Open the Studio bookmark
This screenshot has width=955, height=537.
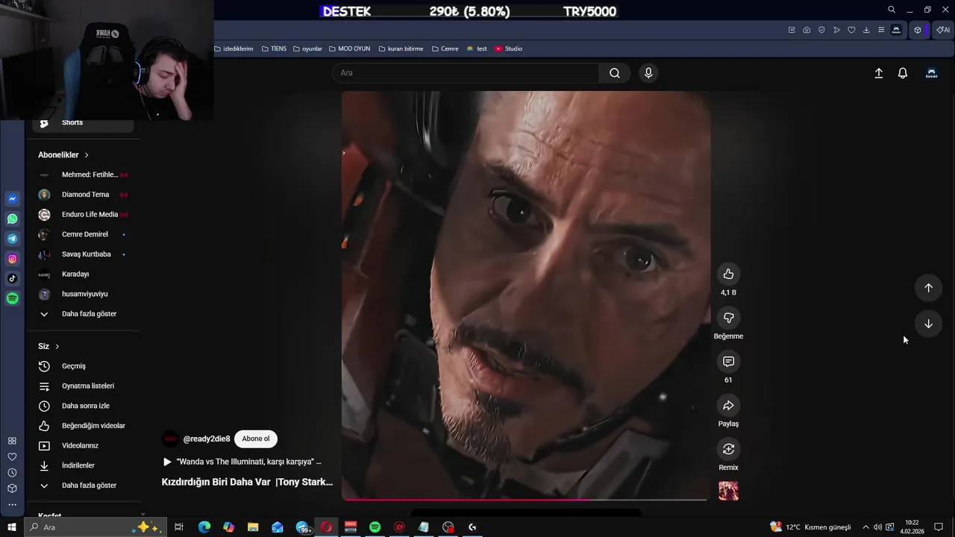508,48
